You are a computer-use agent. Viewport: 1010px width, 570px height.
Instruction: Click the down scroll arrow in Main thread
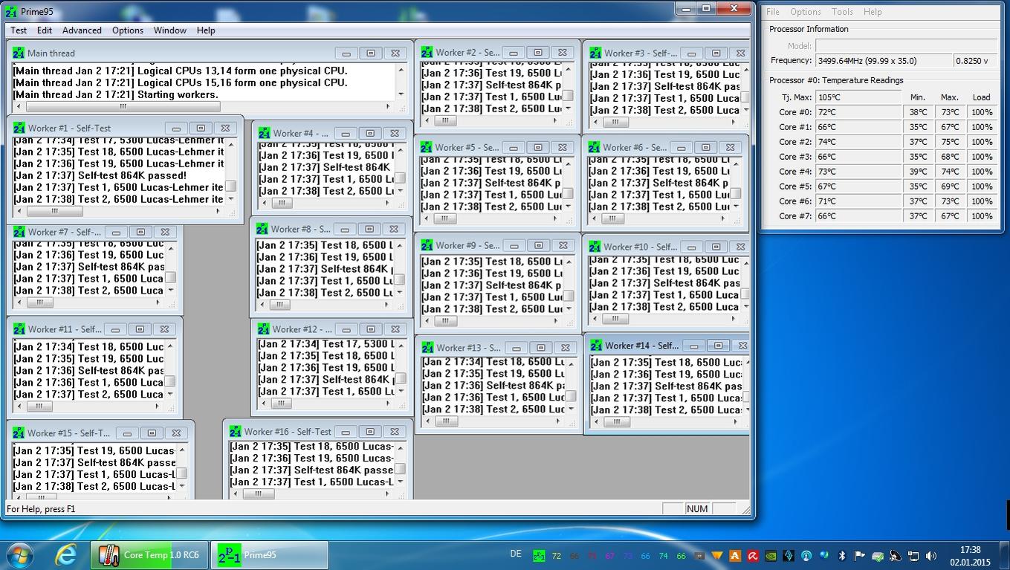click(401, 94)
